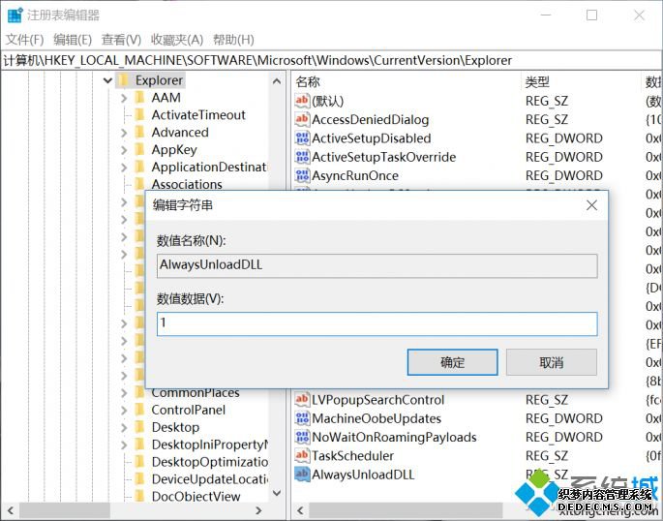This screenshot has height=521, width=663.
Task: Close the 编辑字符串 dialog
Action: pos(591,205)
